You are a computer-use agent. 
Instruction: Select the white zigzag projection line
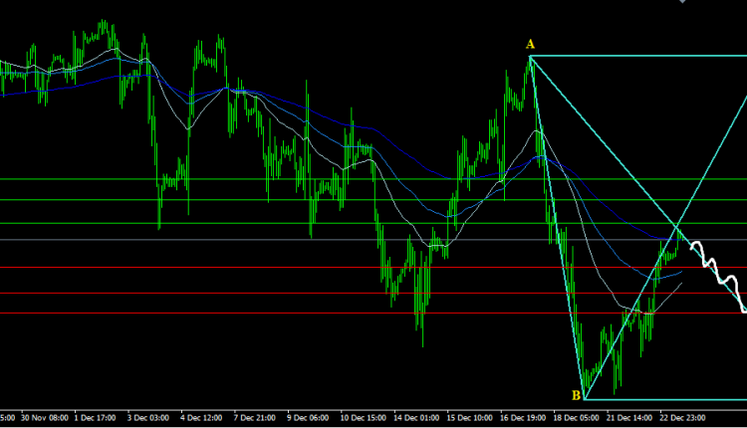719,270
